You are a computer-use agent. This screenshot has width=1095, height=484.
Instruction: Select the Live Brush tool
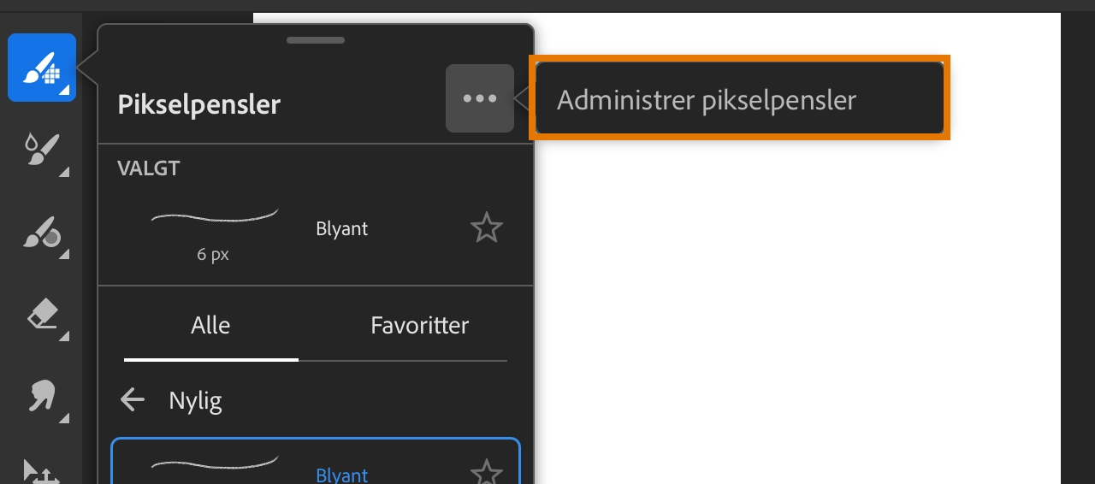pos(40,149)
